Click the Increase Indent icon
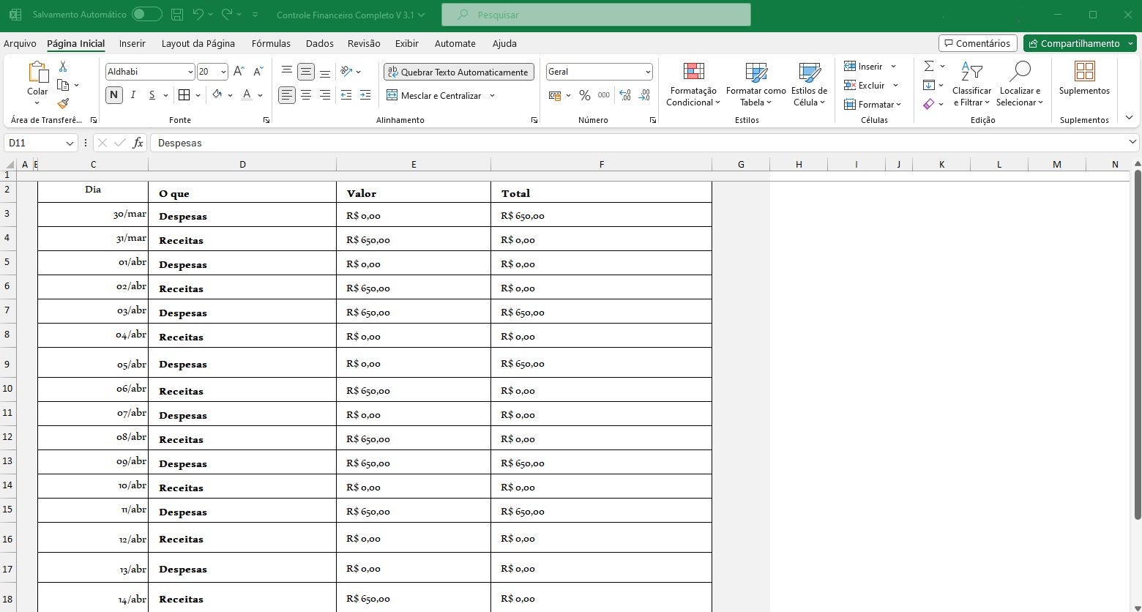The image size is (1142, 612). [365, 95]
